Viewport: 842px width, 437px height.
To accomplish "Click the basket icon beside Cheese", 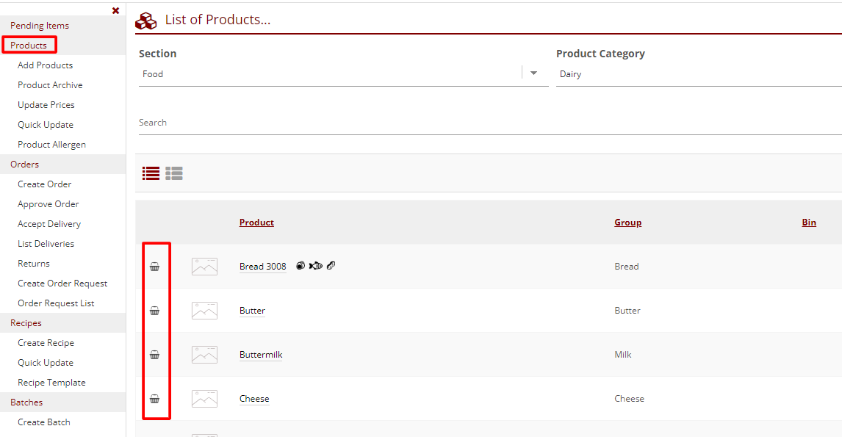I will (154, 399).
